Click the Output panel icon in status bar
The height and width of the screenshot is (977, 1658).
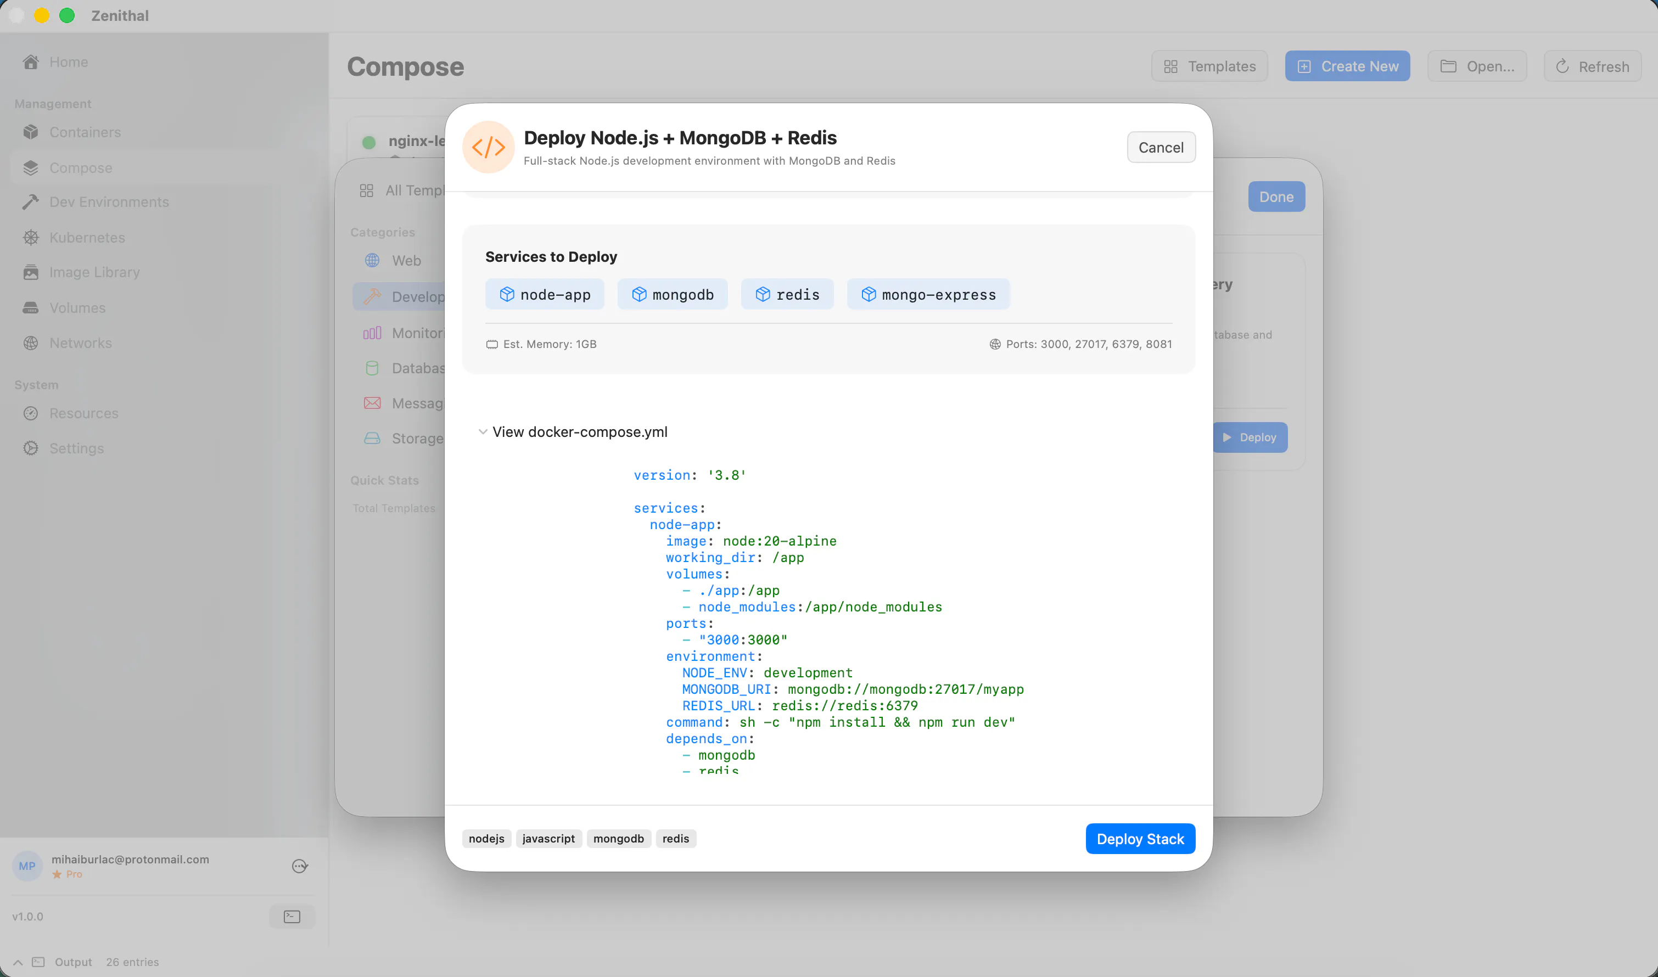(x=38, y=962)
